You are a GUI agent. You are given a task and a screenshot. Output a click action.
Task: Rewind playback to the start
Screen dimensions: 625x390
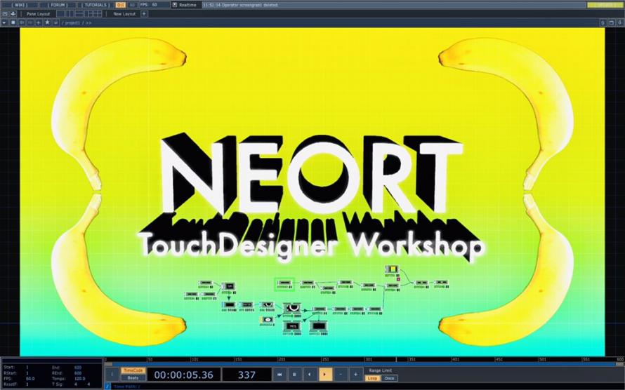(x=279, y=375)
